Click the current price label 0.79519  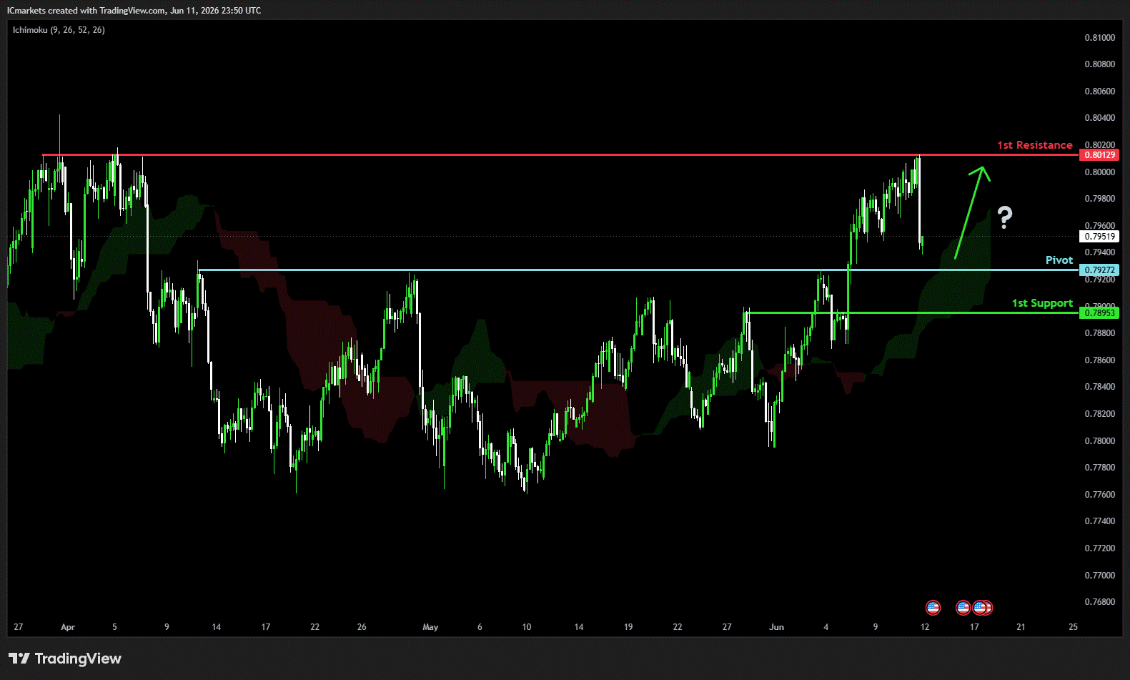1099,237
